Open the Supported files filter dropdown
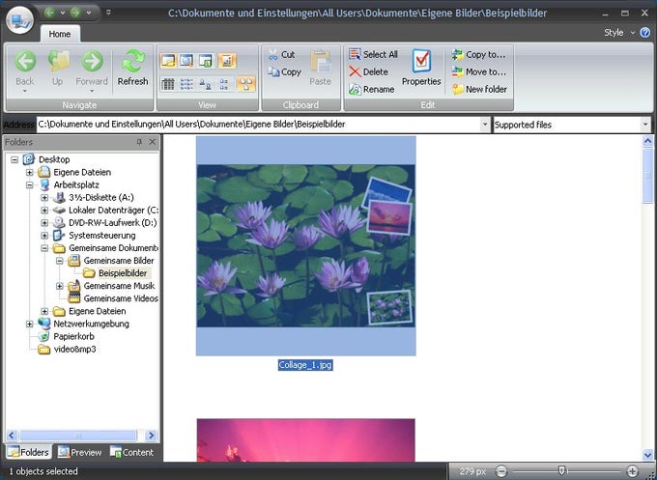 point(644,125)
